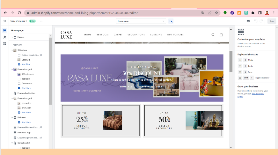The width and height of the screenshot is (278, 155).
Task: Open DECORATIONS in the store navigation
Action: (136, 34)
